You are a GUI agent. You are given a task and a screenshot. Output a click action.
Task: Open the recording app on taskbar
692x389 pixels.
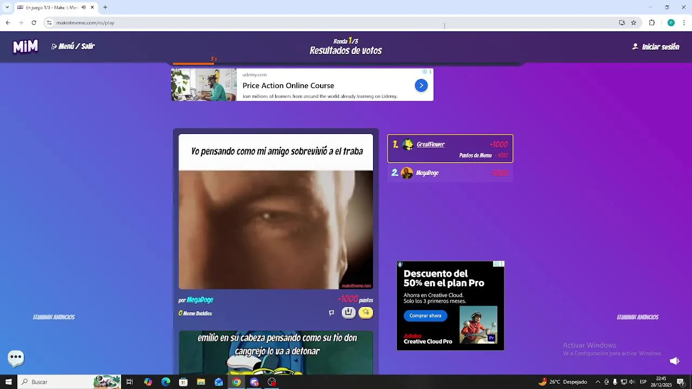[x=272, y=382]
